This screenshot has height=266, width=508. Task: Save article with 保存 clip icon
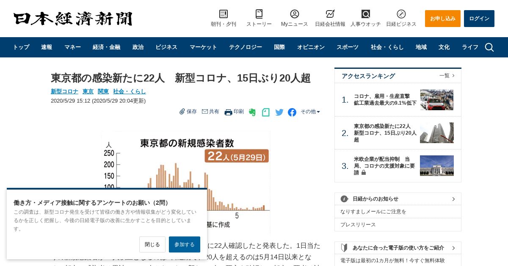pyautogui.click(x=188, y=111)
